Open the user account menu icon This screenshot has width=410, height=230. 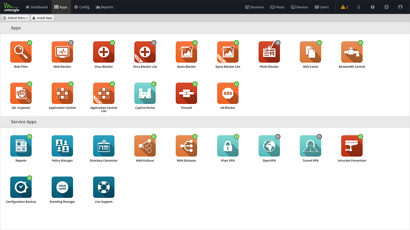(400, 7)
